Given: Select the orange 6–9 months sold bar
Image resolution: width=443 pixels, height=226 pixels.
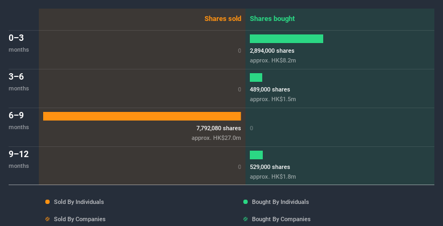Looking at the screenshot, I should [142, 116].
